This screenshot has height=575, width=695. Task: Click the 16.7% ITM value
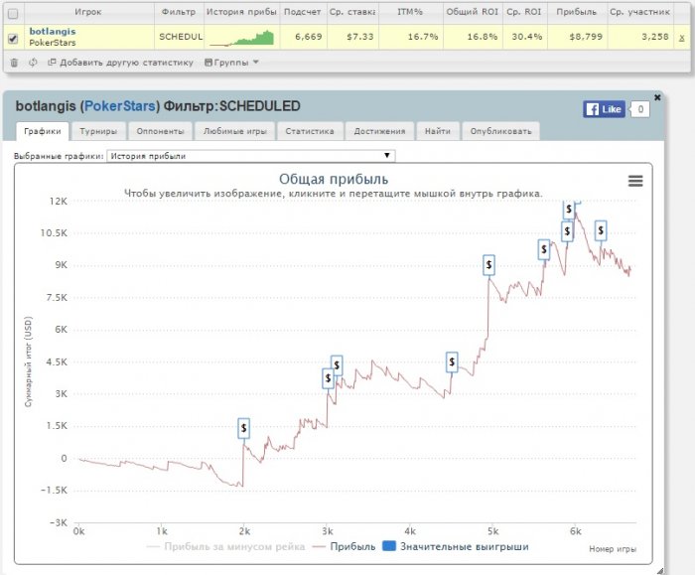pos(423,37)
